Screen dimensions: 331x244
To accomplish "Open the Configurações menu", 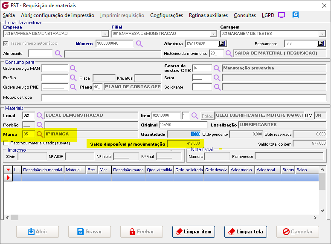I will [166, 15].
